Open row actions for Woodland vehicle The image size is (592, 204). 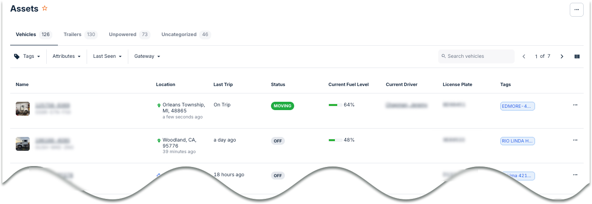pos(575,140)
